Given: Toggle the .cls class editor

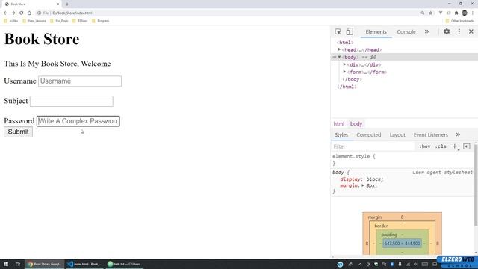Looking at the screenshot, I should click(441, 146).
